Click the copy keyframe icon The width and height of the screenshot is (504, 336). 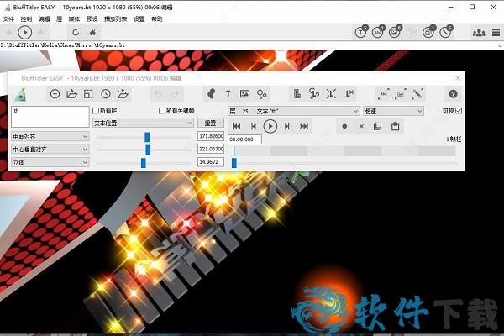point(377,126)
